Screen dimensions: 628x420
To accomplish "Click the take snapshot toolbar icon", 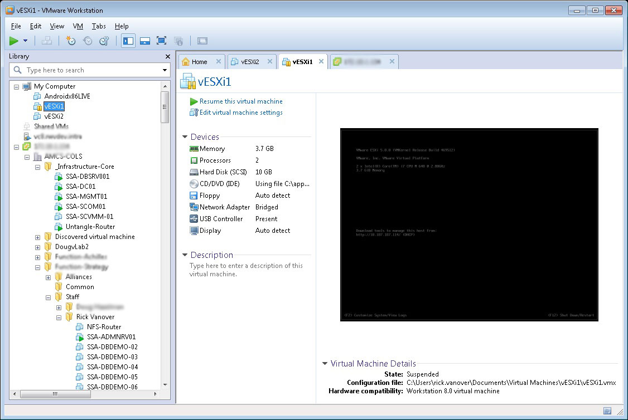I will (70, 41).
